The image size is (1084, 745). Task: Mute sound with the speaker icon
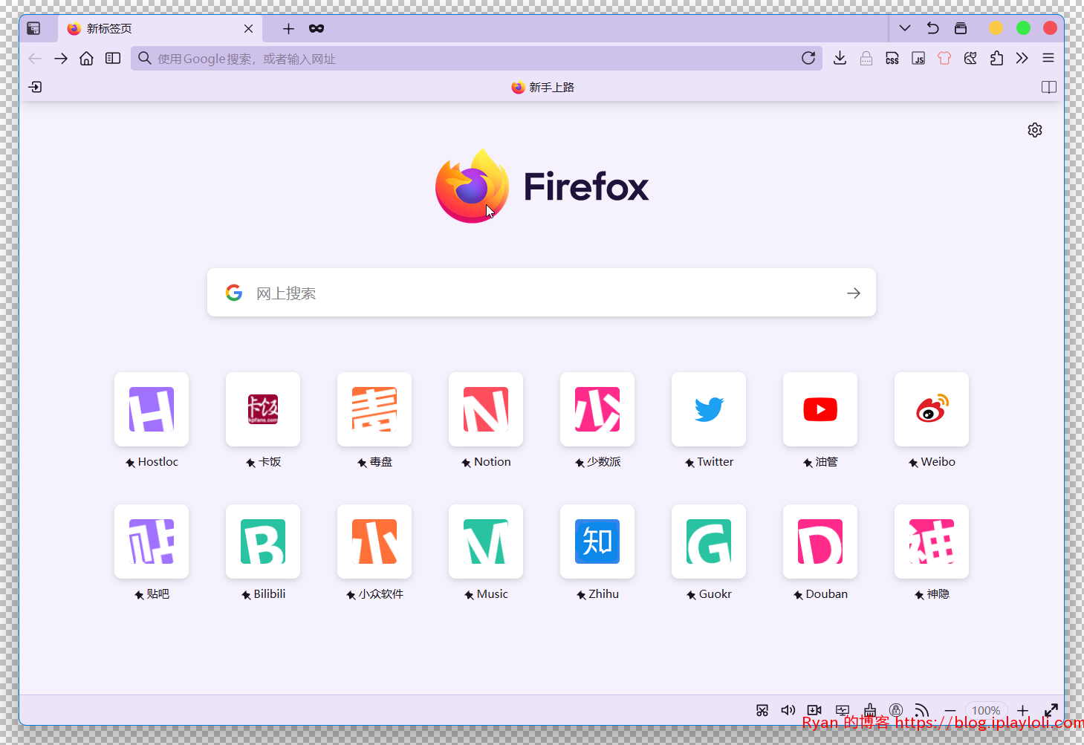(x=788, y=710)
